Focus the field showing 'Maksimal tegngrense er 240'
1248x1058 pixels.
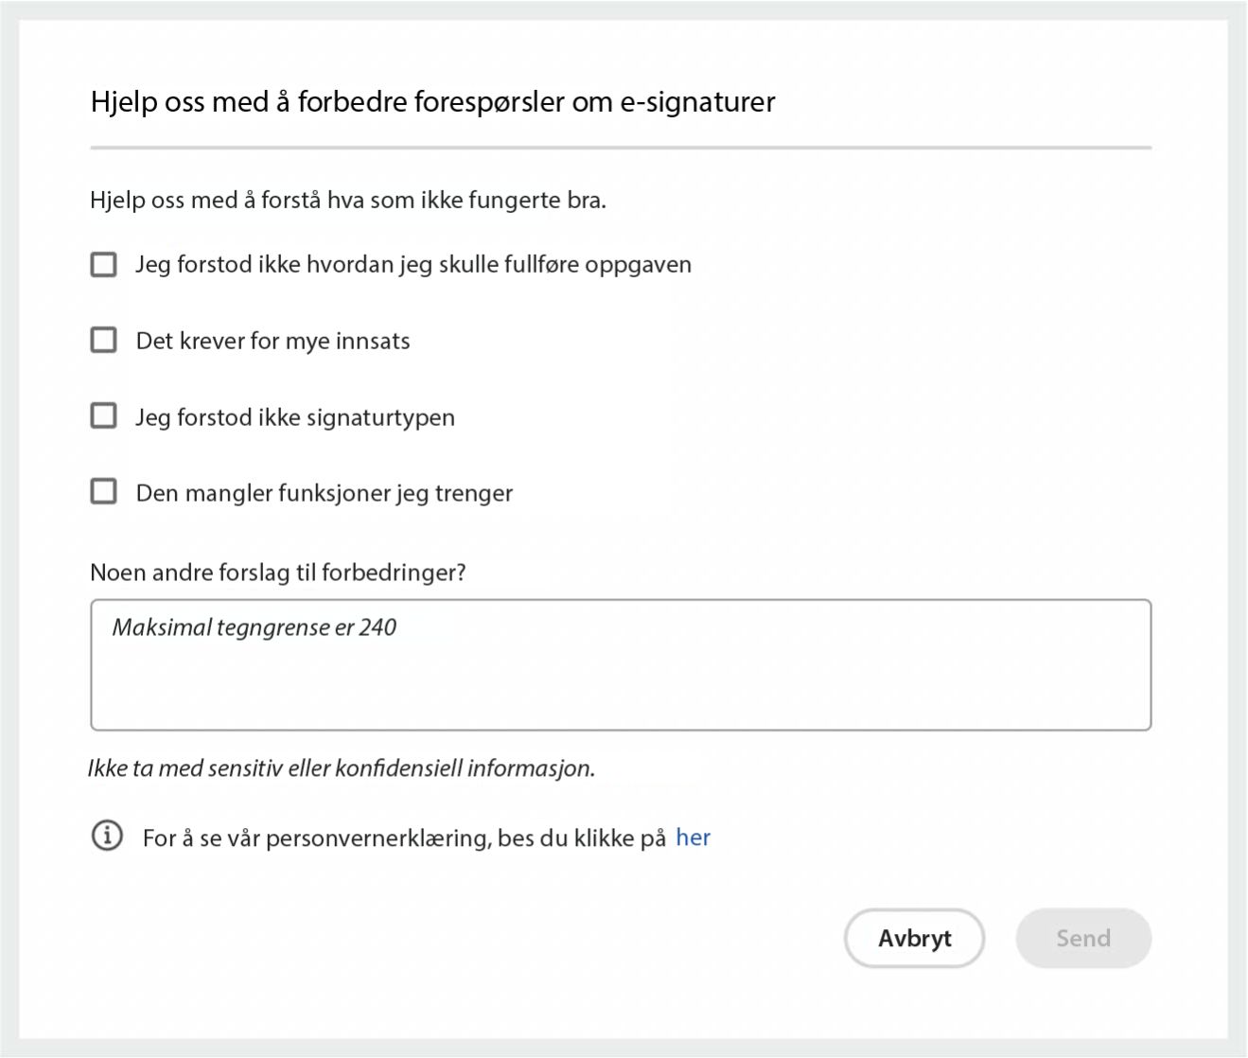click(620, 662)
